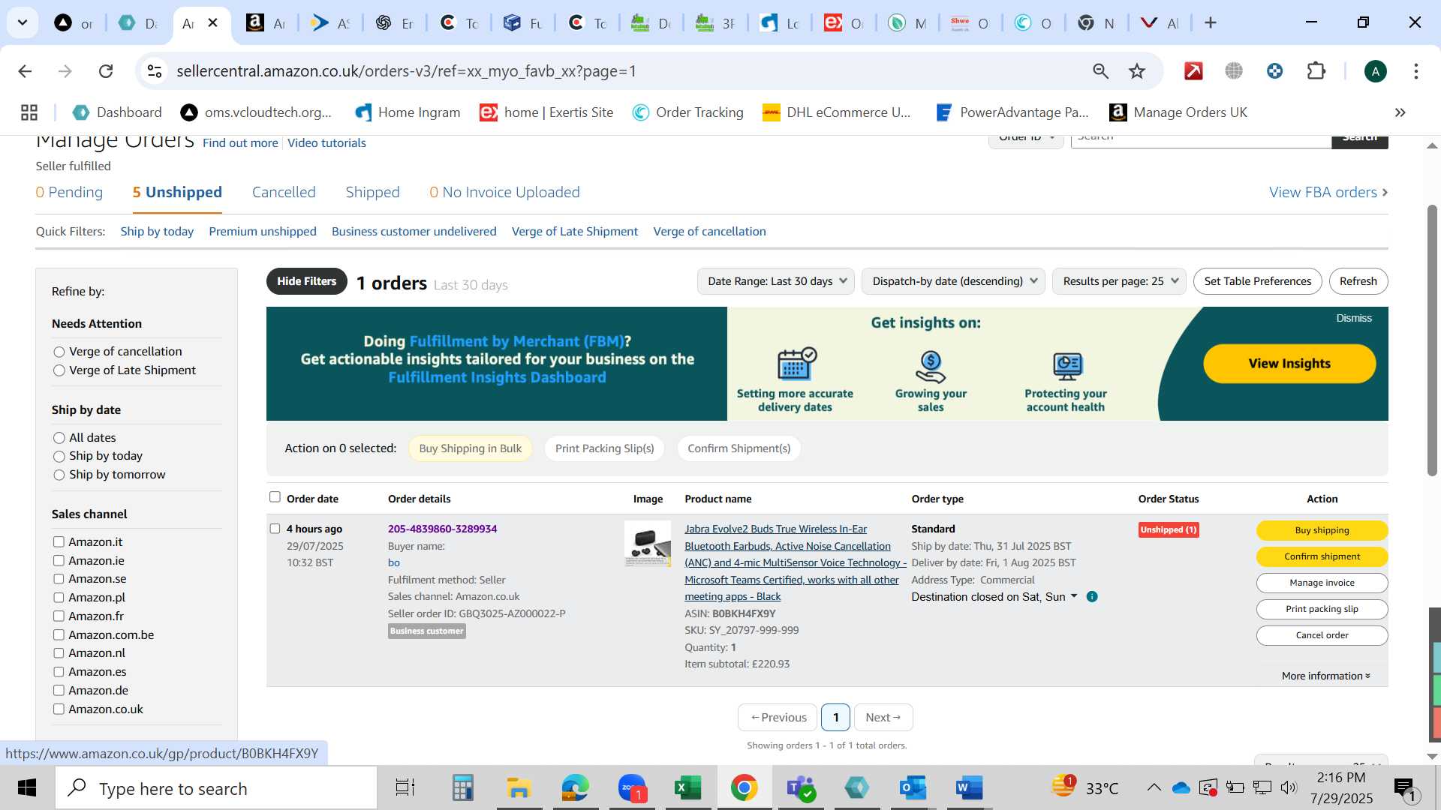
Task: Click the yellow Buy shipping button
Action: click(x=1322, y=530)
